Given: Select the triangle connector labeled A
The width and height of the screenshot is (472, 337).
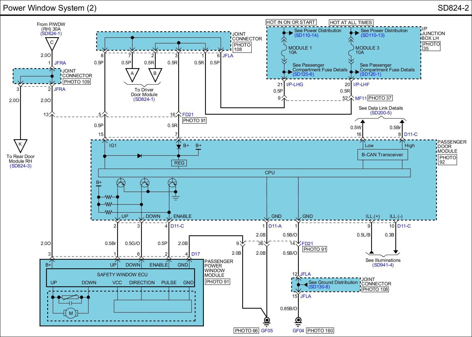Looking at the screenshot, I should (x=132, y=74).
